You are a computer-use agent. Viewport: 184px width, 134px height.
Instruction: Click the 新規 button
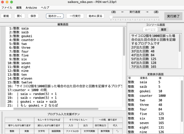tap(6, 16)
